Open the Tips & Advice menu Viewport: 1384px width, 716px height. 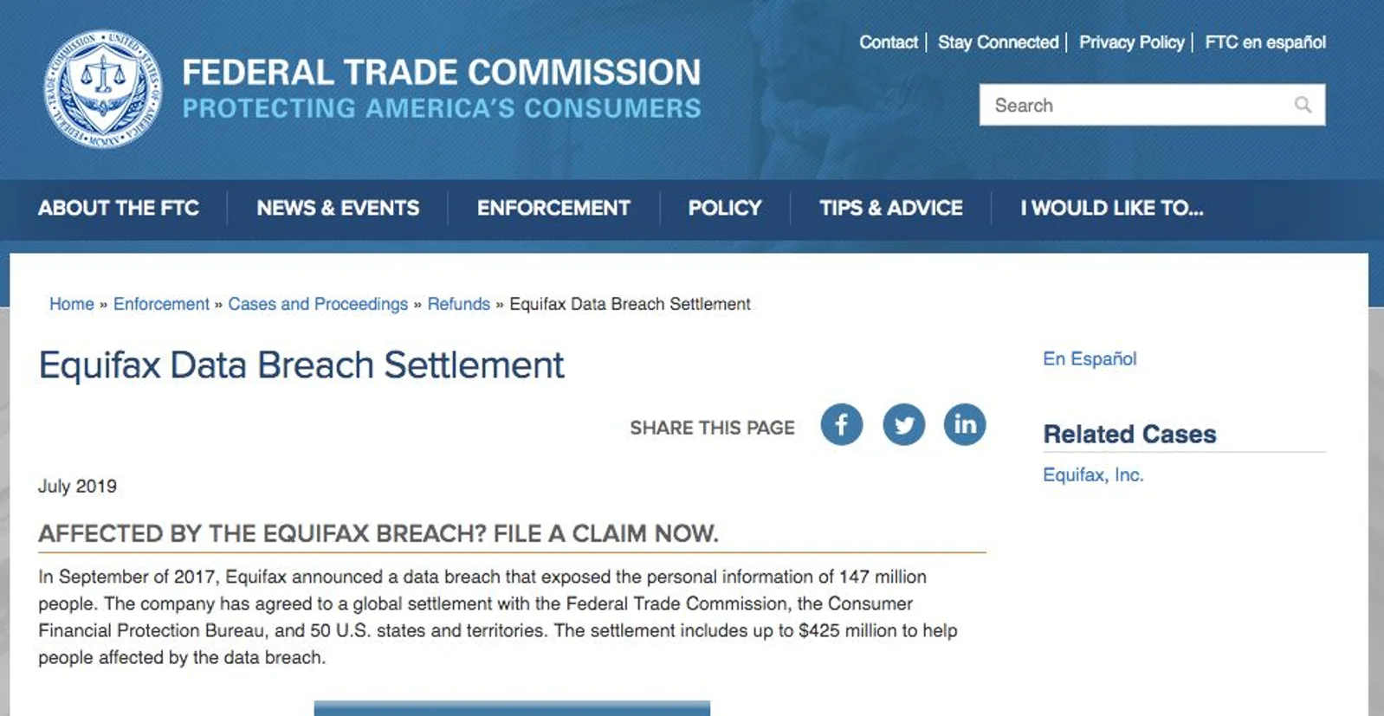[x=891, y=208]
